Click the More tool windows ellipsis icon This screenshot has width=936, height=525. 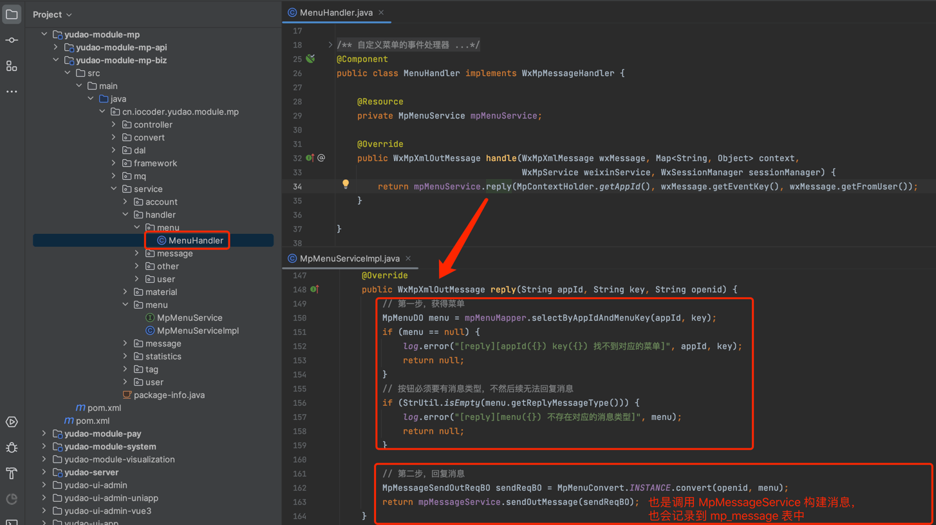pos(12,91)
